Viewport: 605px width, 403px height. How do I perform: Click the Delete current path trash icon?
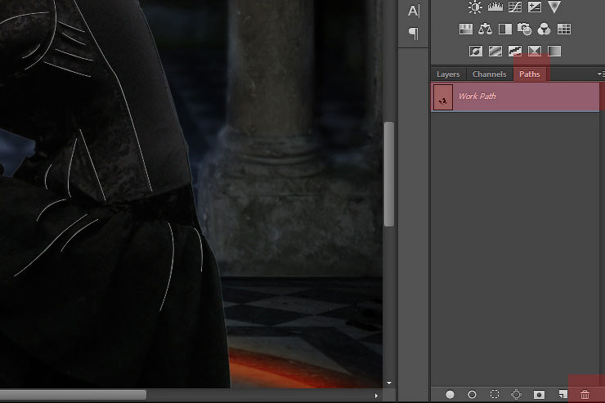pyautogui.click(x=585, y=394)
